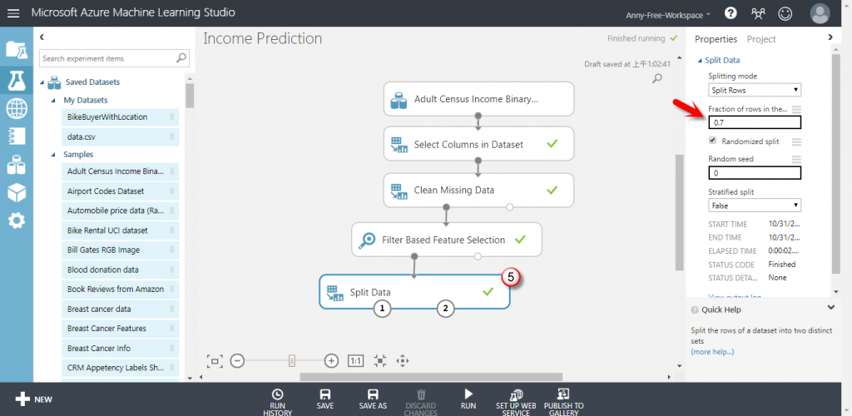852x416 pixels.
Task: Click the search magnifier in experiment items
Action: coord(181,57)
